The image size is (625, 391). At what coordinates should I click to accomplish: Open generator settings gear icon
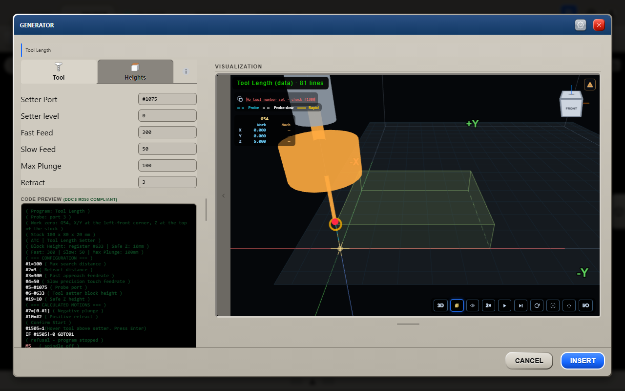coord(581,25)
